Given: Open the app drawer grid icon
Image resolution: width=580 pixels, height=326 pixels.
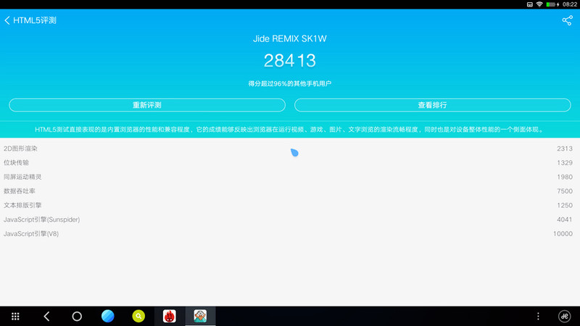Looking at the screenshot, I should [15, 317].
